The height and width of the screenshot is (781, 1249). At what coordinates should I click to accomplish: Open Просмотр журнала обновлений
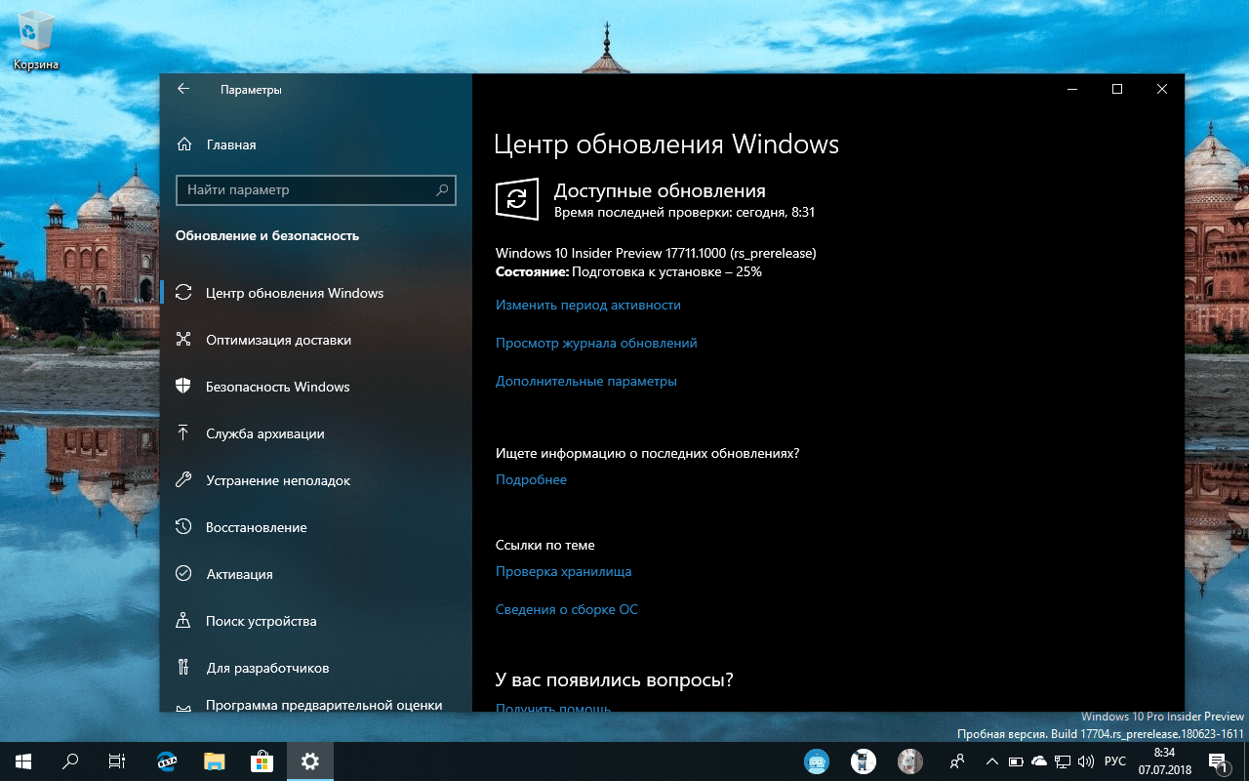[595, 343]
